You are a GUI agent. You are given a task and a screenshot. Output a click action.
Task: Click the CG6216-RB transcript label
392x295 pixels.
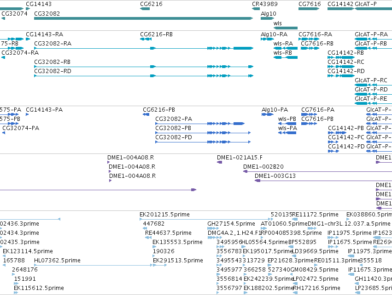[156, 34]
